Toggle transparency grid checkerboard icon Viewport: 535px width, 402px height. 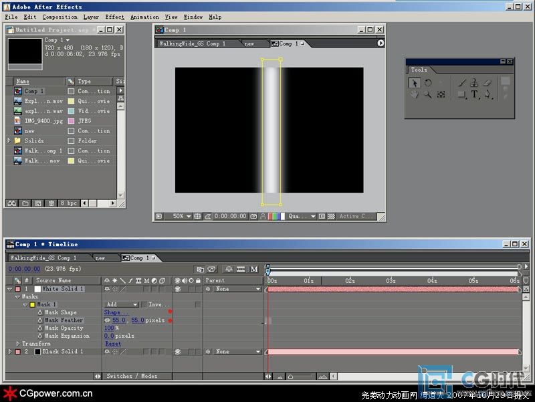coord(331,216)
